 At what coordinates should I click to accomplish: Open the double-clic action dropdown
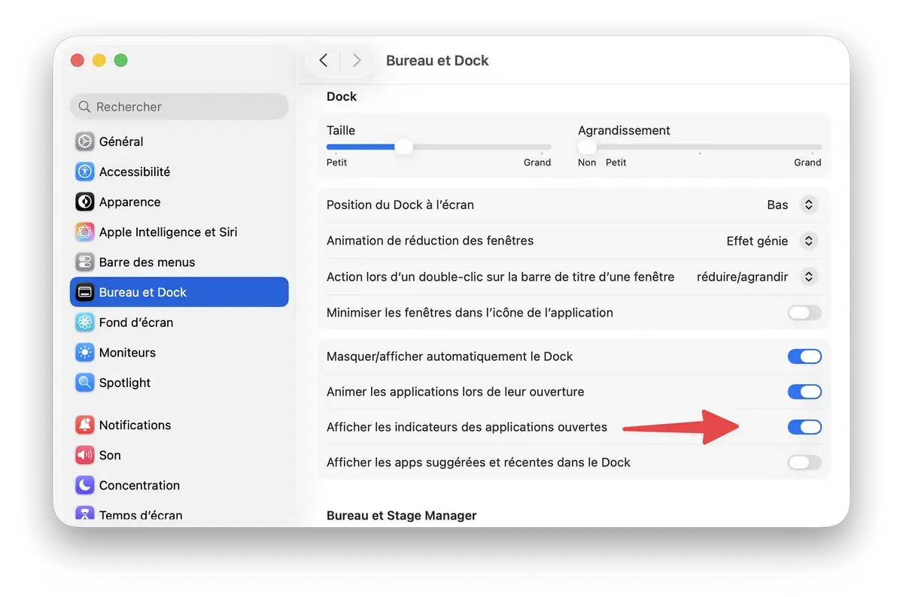808,276
